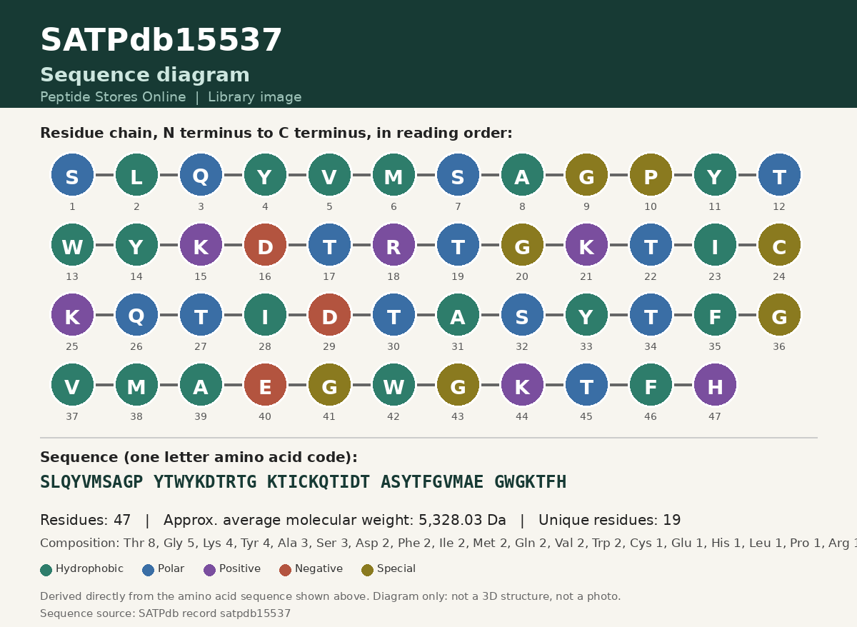Click Tryptophan residue numbered 13
This screenshot has width=857, height=627.
pyautogui.click(x=72, y=244)
